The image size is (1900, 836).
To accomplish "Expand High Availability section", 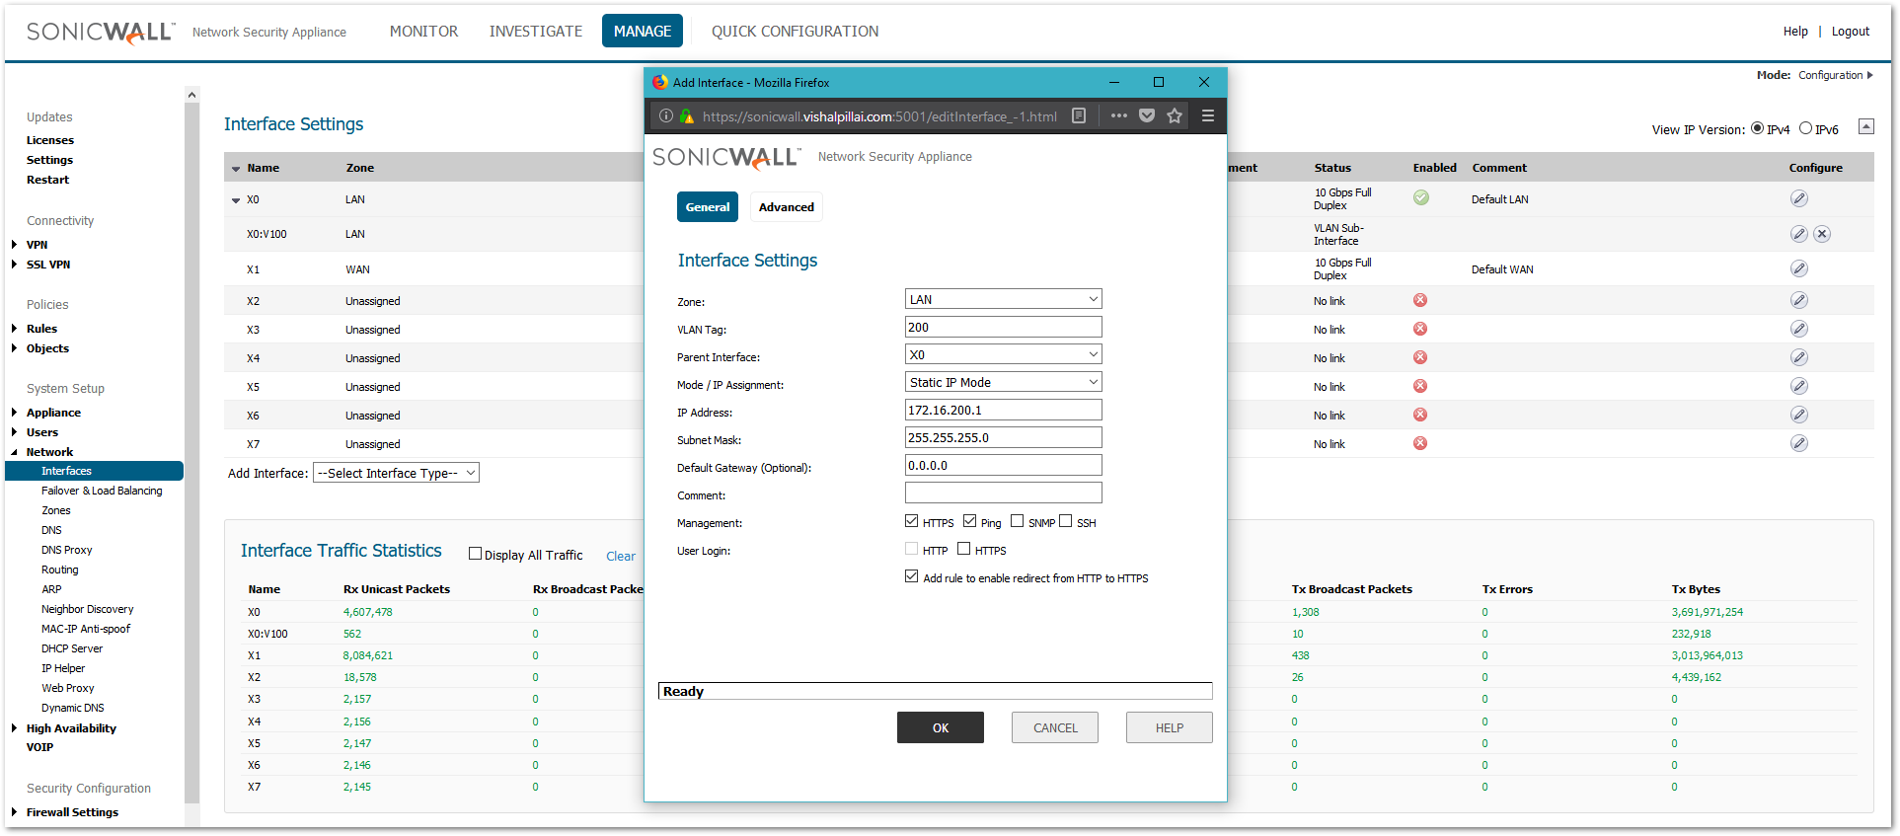I will [x=14, y=728].
